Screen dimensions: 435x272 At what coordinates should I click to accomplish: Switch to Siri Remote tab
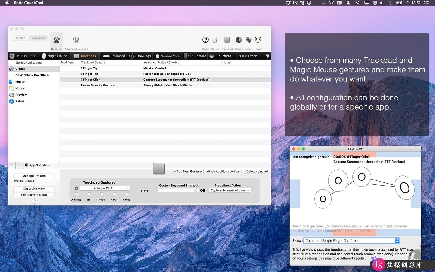[195, 56]
